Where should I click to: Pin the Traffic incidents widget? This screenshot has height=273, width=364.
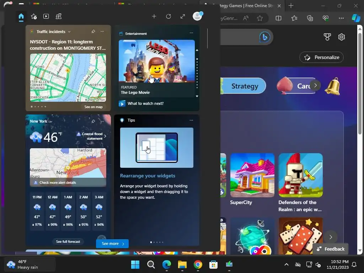93,31
